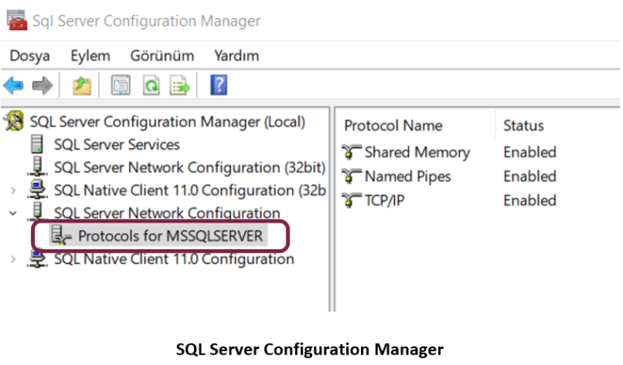Open the Görünüm menu
The width and height of the screenshot is (623, 365).
tap(162, 56)
